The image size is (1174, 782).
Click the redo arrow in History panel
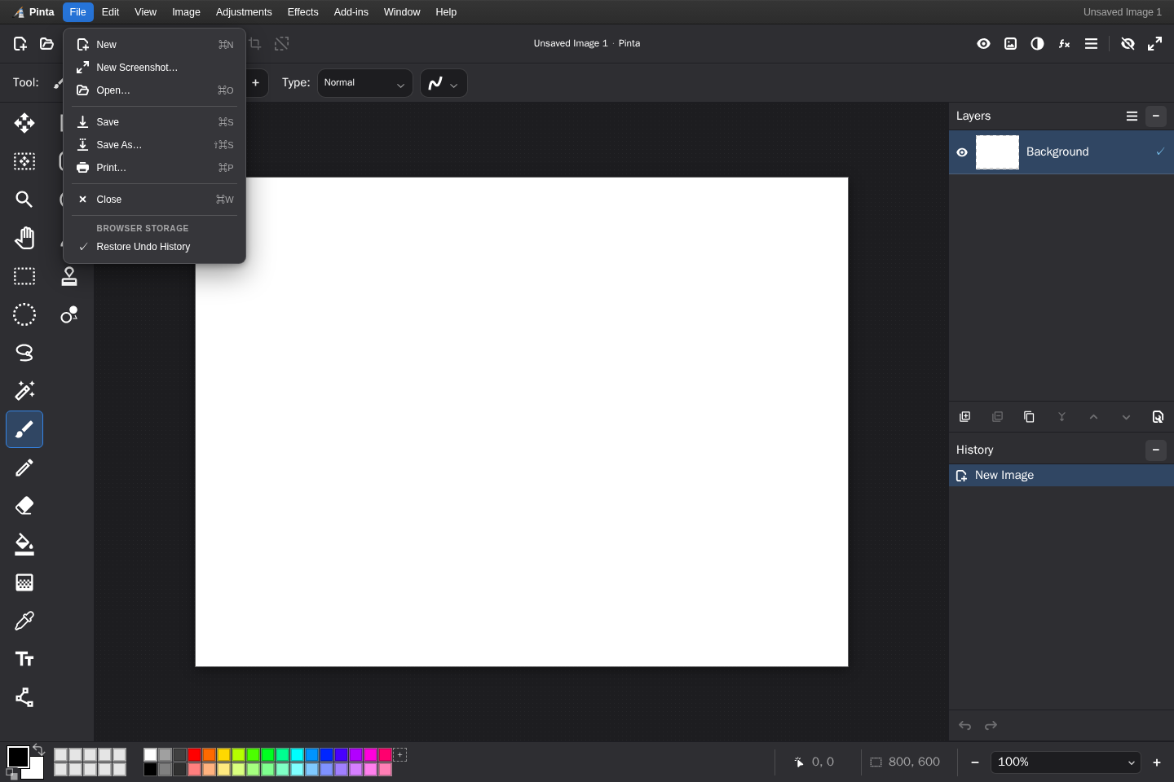991,726
